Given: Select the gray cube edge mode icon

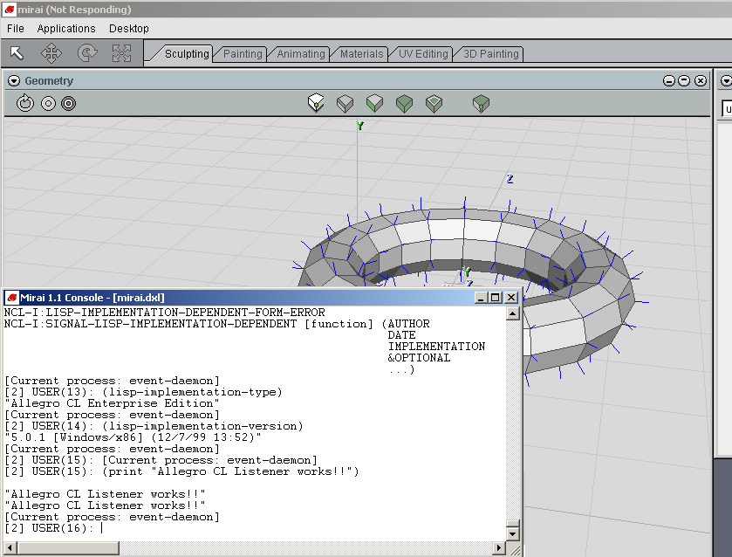Looking at the screenshot, I should (345, 103).
